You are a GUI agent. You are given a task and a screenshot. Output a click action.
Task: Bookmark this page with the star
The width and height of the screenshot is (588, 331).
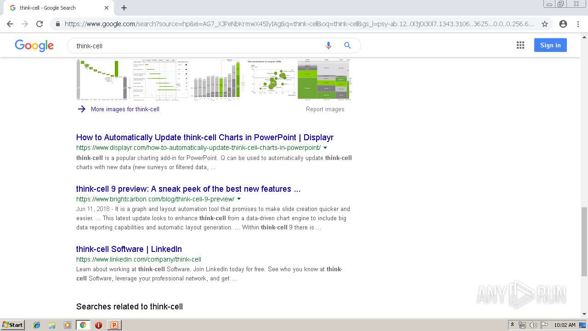click(545, 24)
